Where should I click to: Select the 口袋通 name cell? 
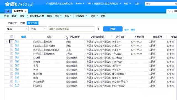(37, 58)
